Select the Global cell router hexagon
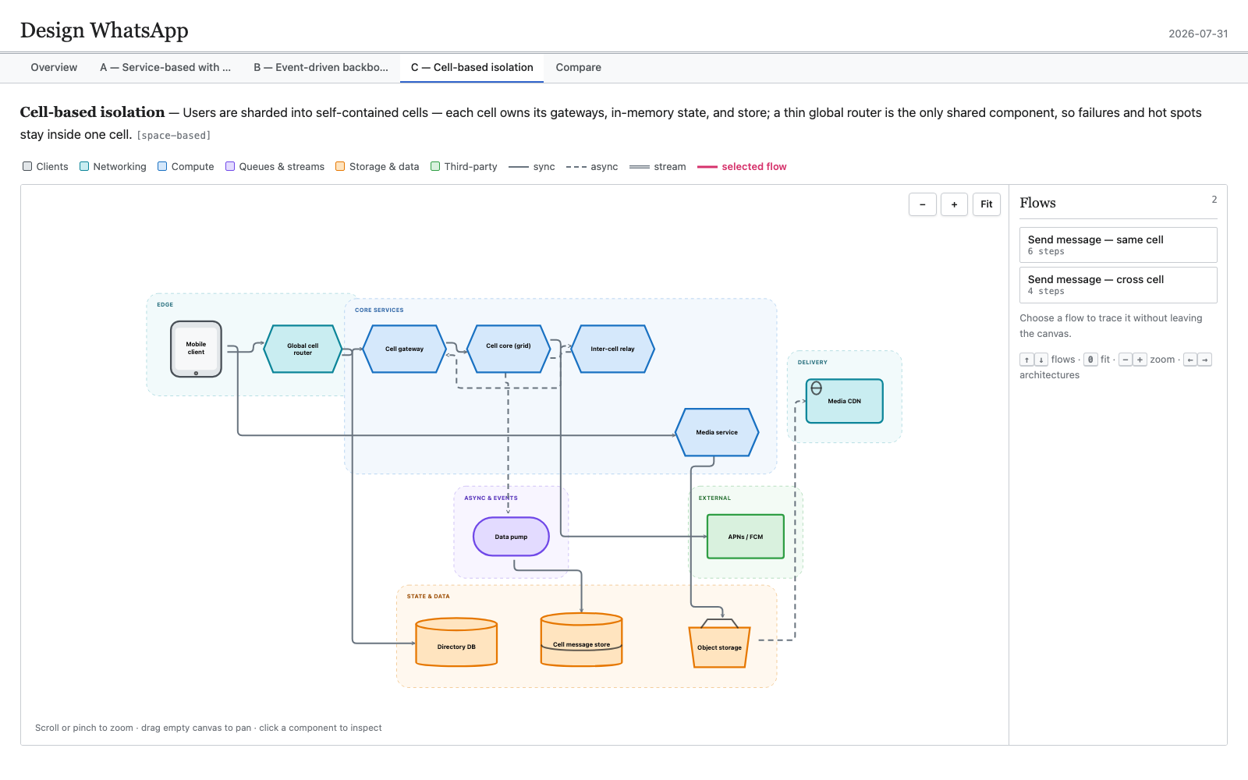Screen dimensions: 1248x780 pos(303,349)
